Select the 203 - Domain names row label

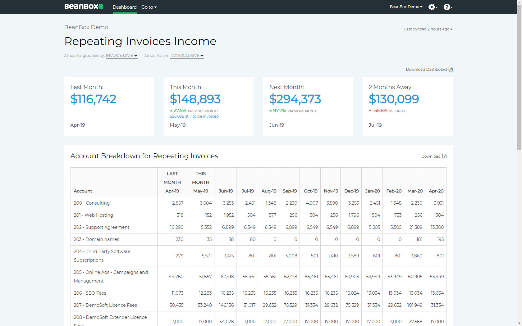point(96,239)
